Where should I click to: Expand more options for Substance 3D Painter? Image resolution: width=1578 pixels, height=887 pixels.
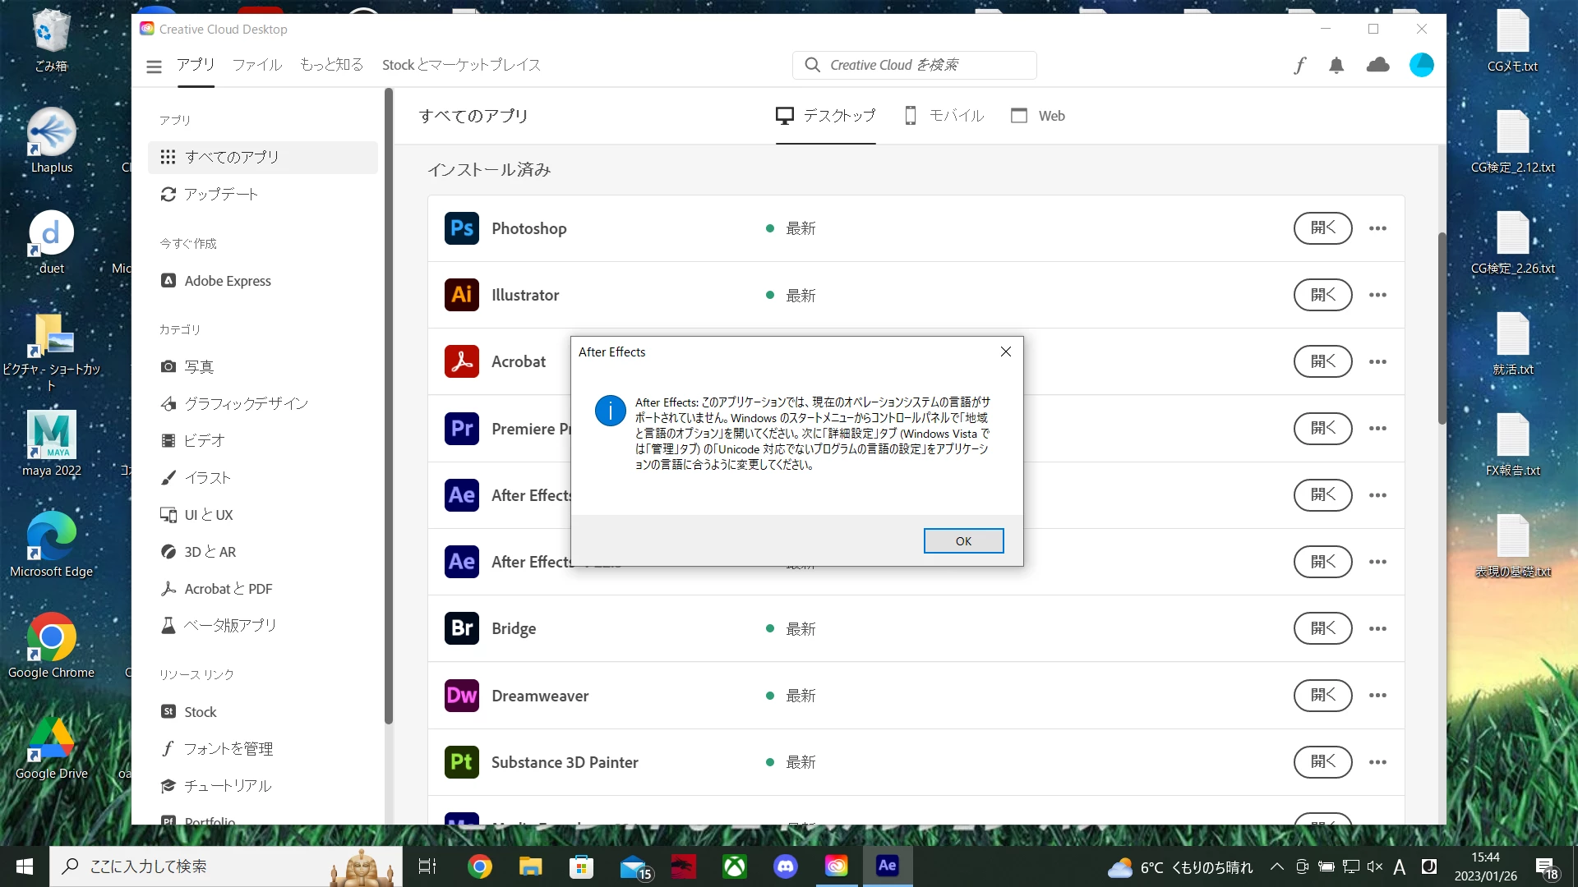point(1377,762)
